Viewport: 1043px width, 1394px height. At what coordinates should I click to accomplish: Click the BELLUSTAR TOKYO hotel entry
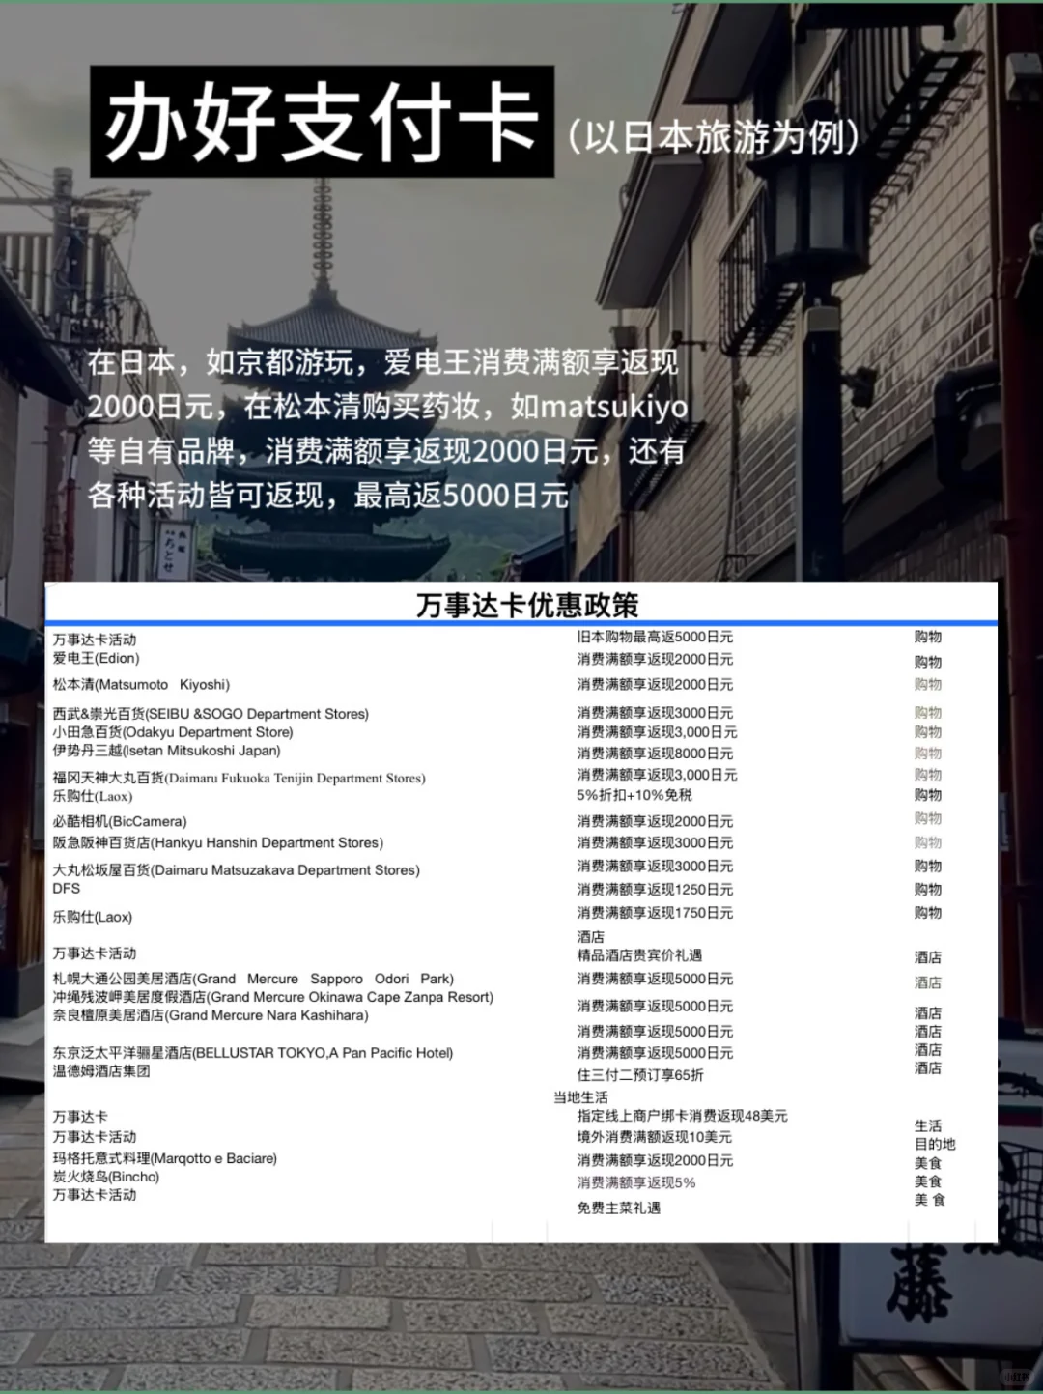[251, 1052]
